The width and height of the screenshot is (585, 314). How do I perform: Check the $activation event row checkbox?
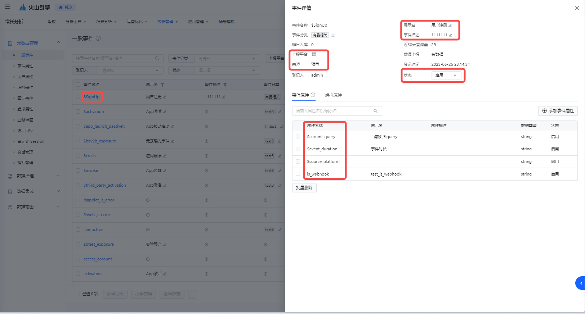(x=78, y=112)
